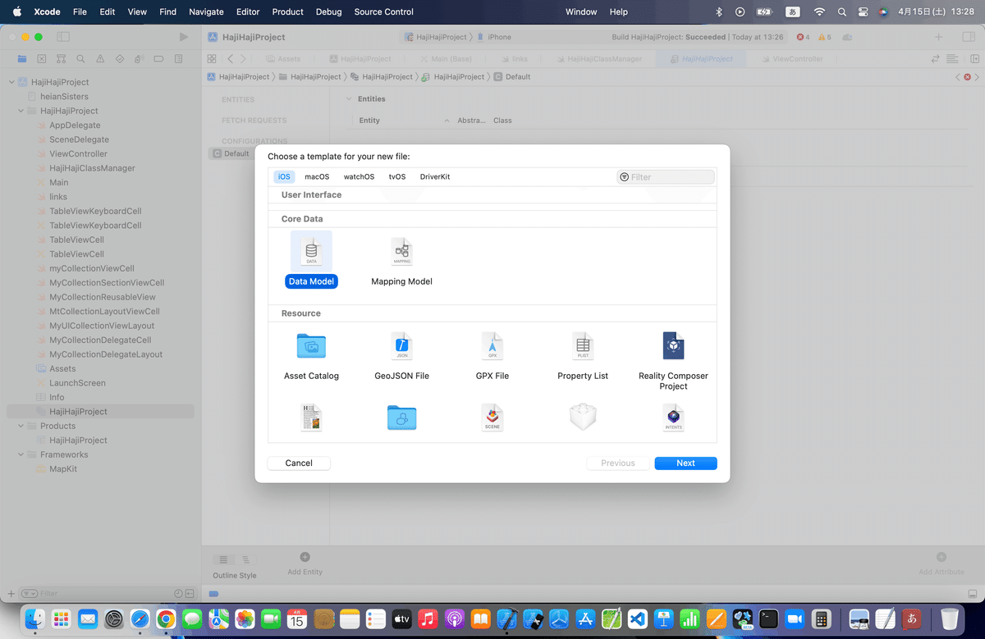Viewport: 985px width, 639px height.
Task: Click the Next button
Action: pos(685,463)
